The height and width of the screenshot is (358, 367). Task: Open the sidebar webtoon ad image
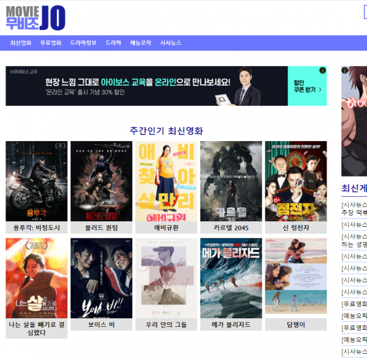click(354, 122)
